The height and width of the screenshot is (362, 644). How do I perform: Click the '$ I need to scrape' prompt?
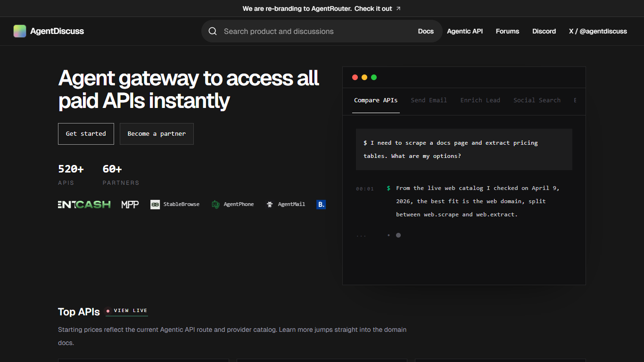coord(464,149)
